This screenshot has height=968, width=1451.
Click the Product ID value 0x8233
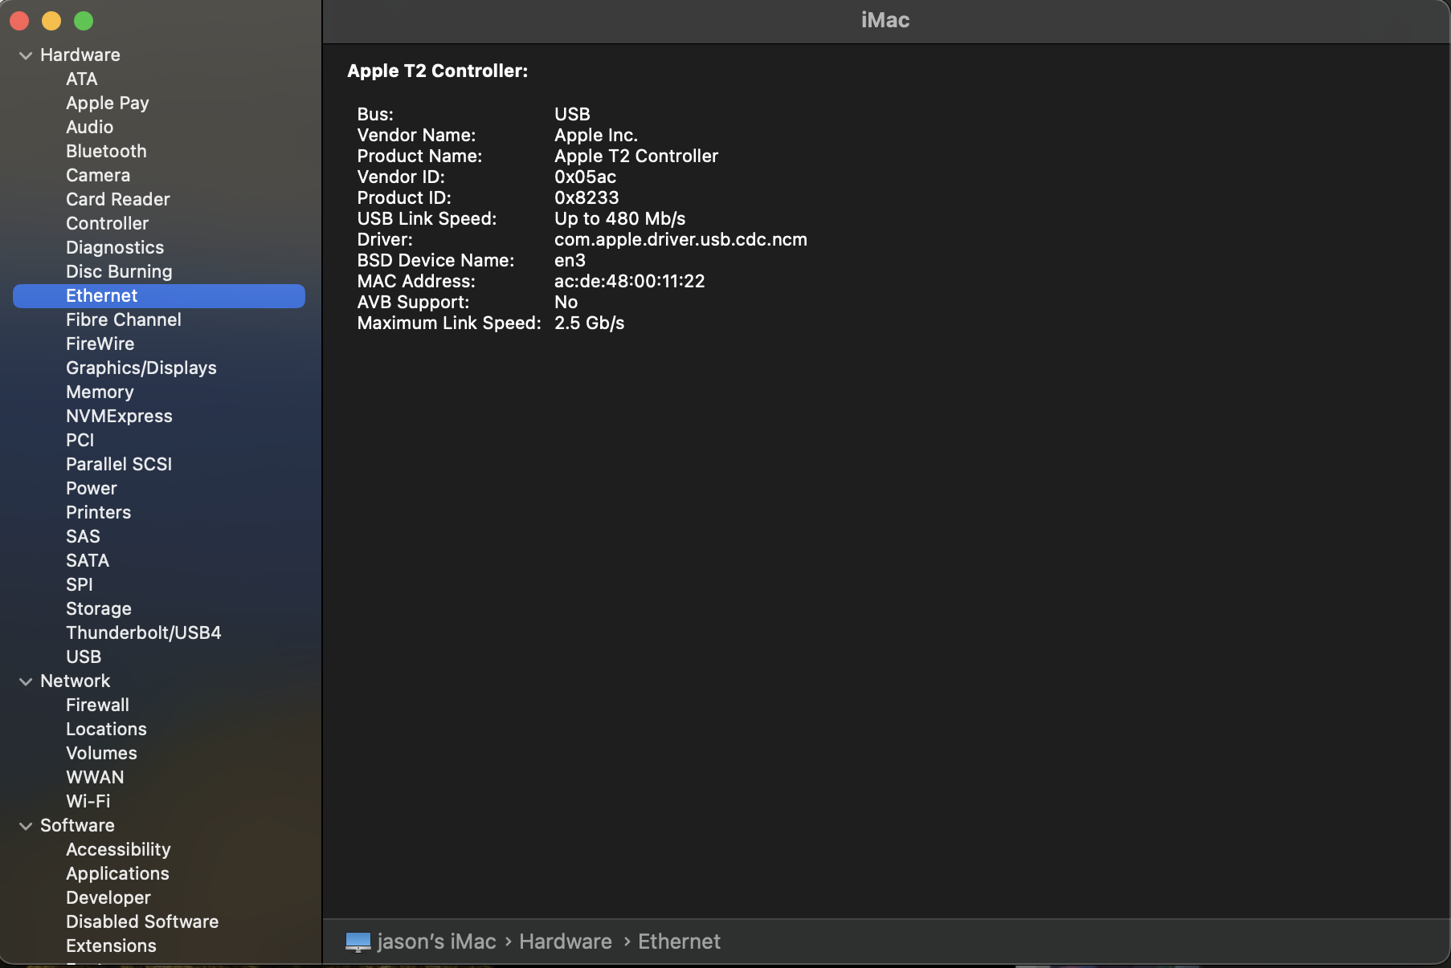click(x=587, y=197)
